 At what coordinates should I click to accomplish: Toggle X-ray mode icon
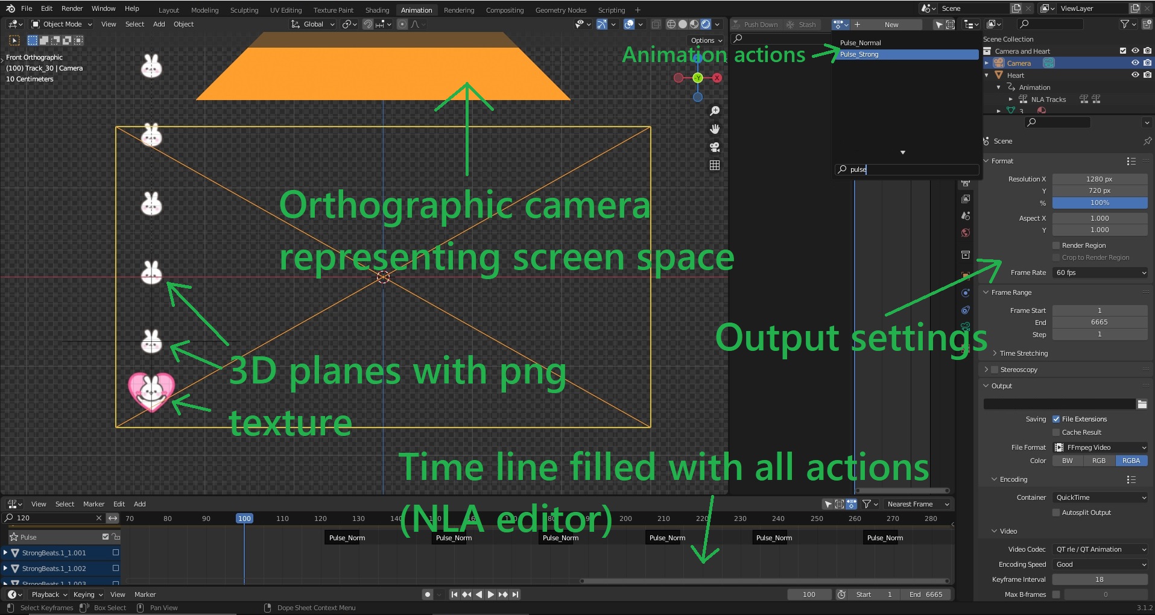click(x=656, y=24)
